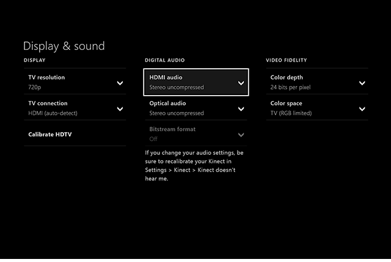This screenshot has width=391, height=262.
Task: Click the chevron arrow beside Color space
Action: [362, 109]
